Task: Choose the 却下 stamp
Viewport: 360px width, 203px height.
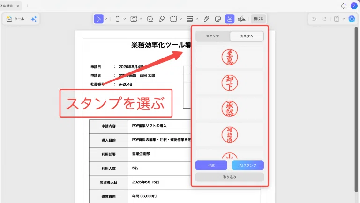Action: [x=230, y=83]
